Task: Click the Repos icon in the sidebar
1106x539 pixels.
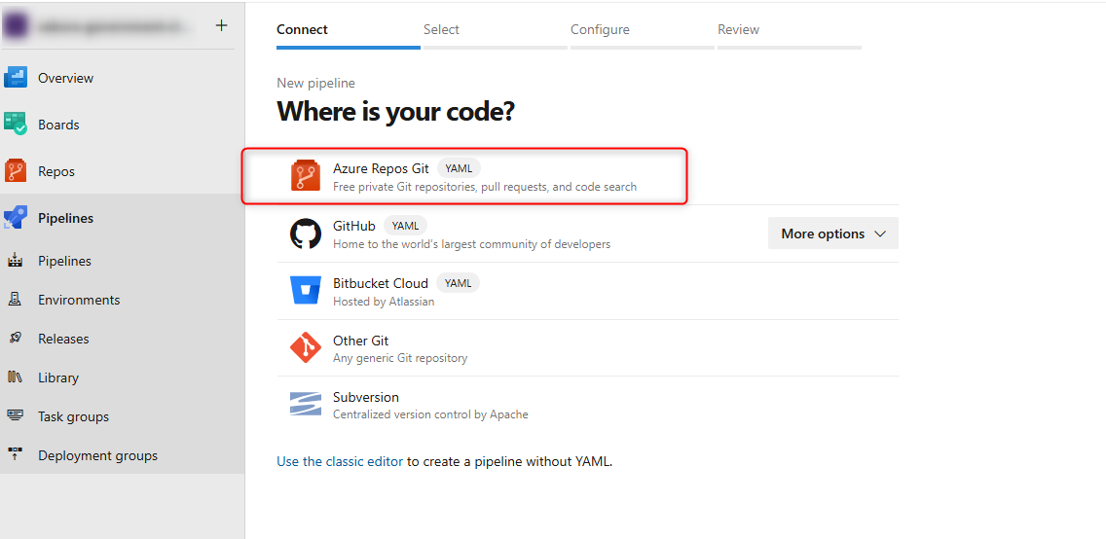Action: coord(15,171)
